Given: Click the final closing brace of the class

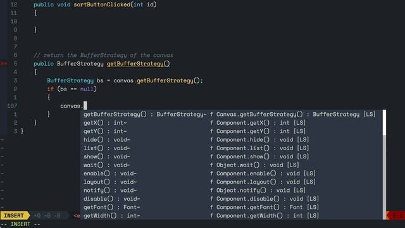Looking at the screenshot, I should [x=22, y=131].
